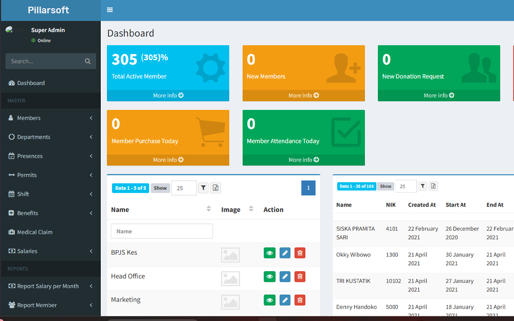Viewport: 514px width, 321px height.
Task: Edit Head Office using the pencil icon
Action: (285, 276)
